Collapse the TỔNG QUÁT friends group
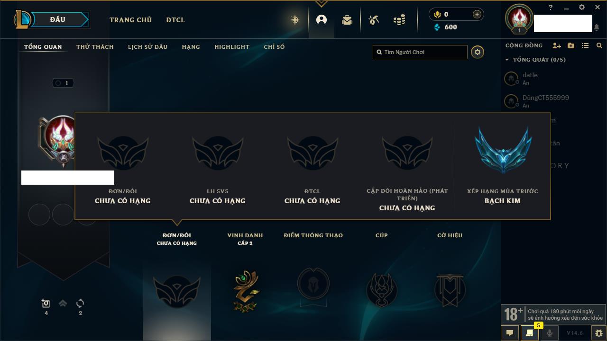The image size is (607, 341). click(x=536, y=60)
